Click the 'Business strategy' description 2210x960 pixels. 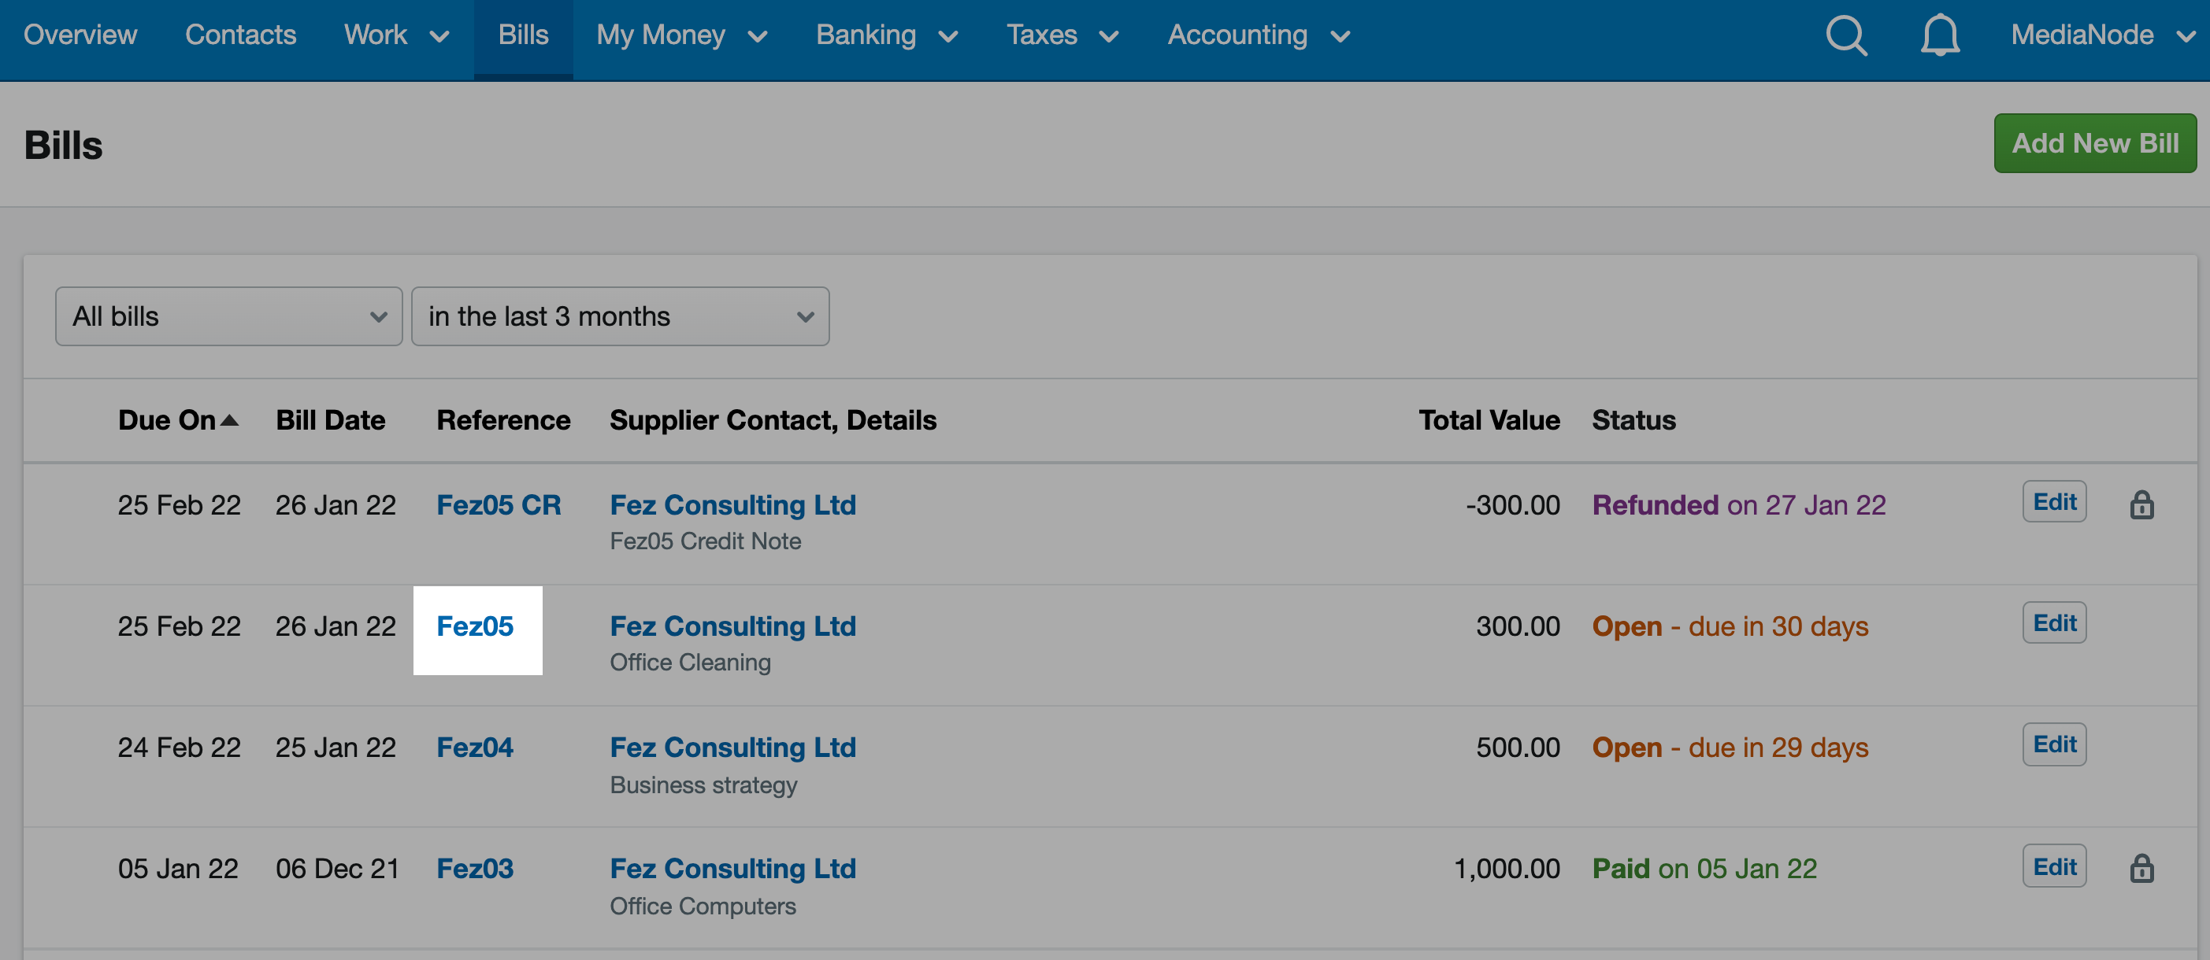[703, 785]
